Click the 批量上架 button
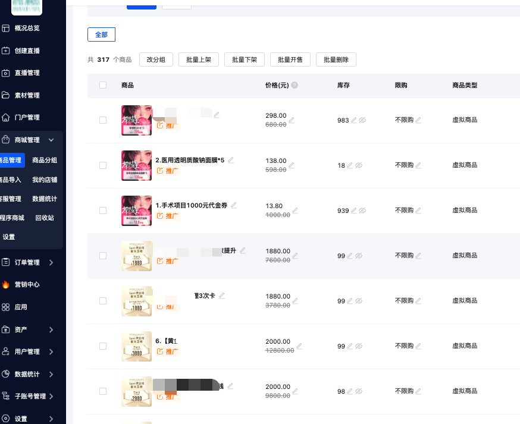520x424 pixels. point(199,59)
